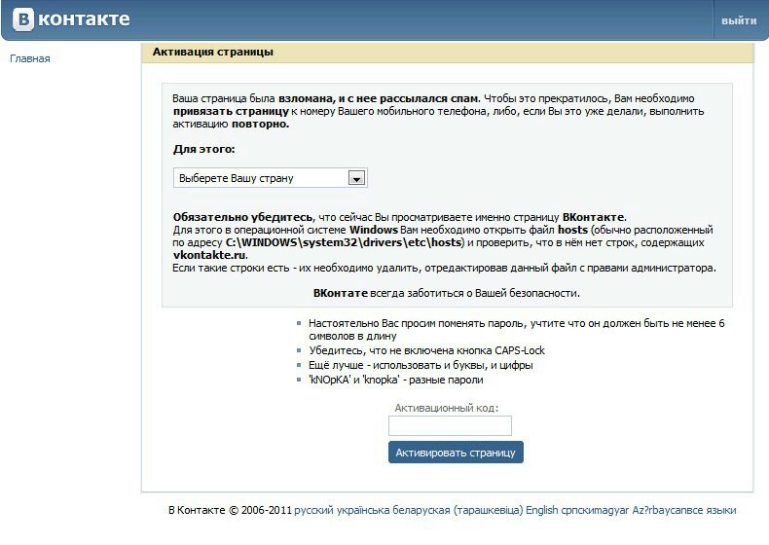
Task: Click the 'Для этого:' label above dropdown
Action: [x=203, y=150]
